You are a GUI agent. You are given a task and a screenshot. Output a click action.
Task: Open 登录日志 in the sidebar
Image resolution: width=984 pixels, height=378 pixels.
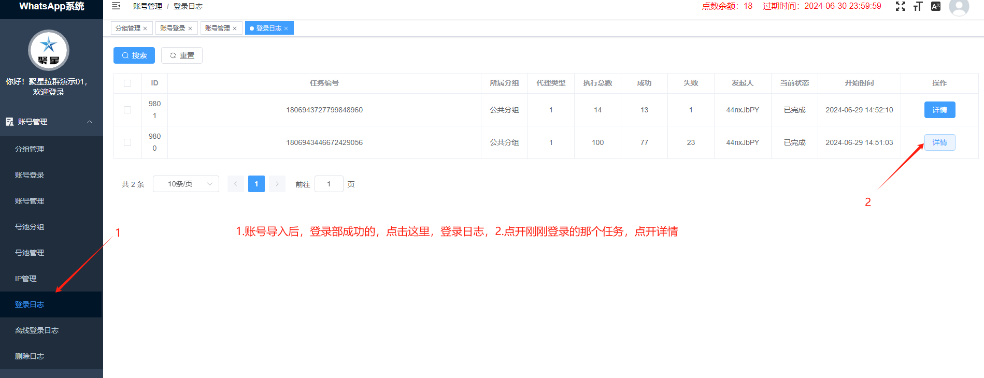click(51, 304)
